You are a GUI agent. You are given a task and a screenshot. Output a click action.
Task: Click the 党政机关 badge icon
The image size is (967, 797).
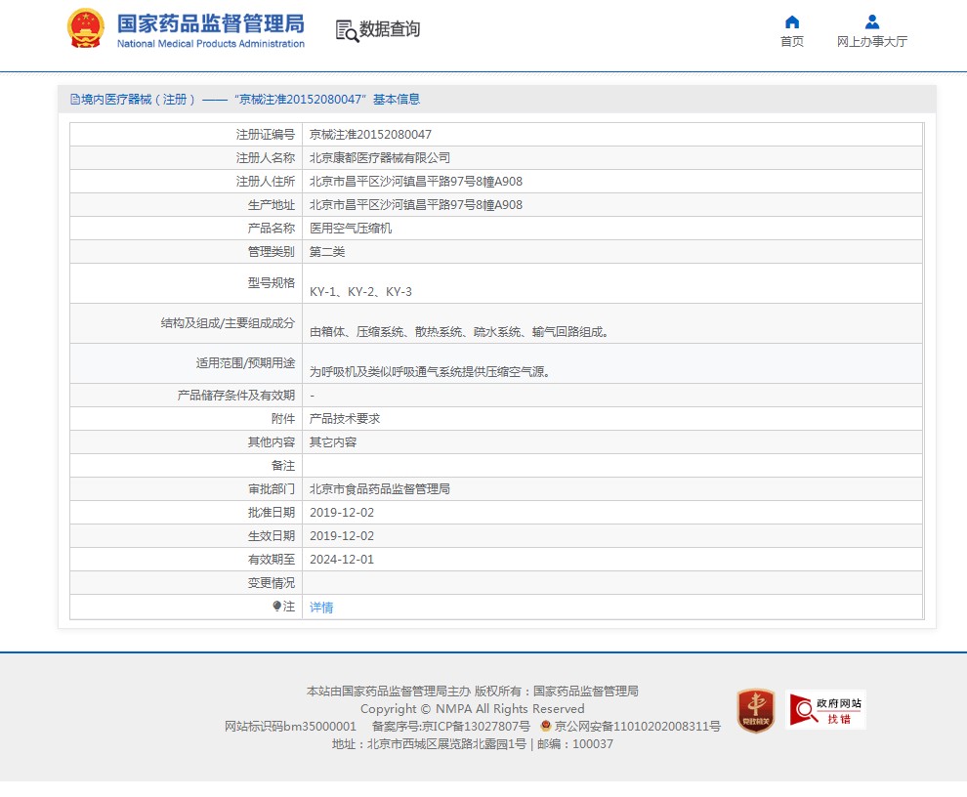click(x=755, y=711)
